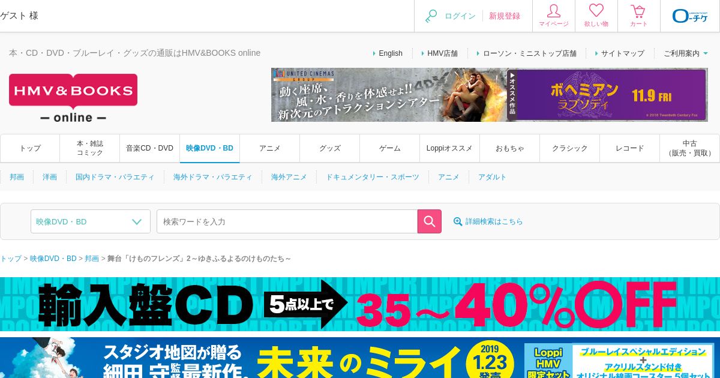Select the レコード tab

[x=630, y=148]
